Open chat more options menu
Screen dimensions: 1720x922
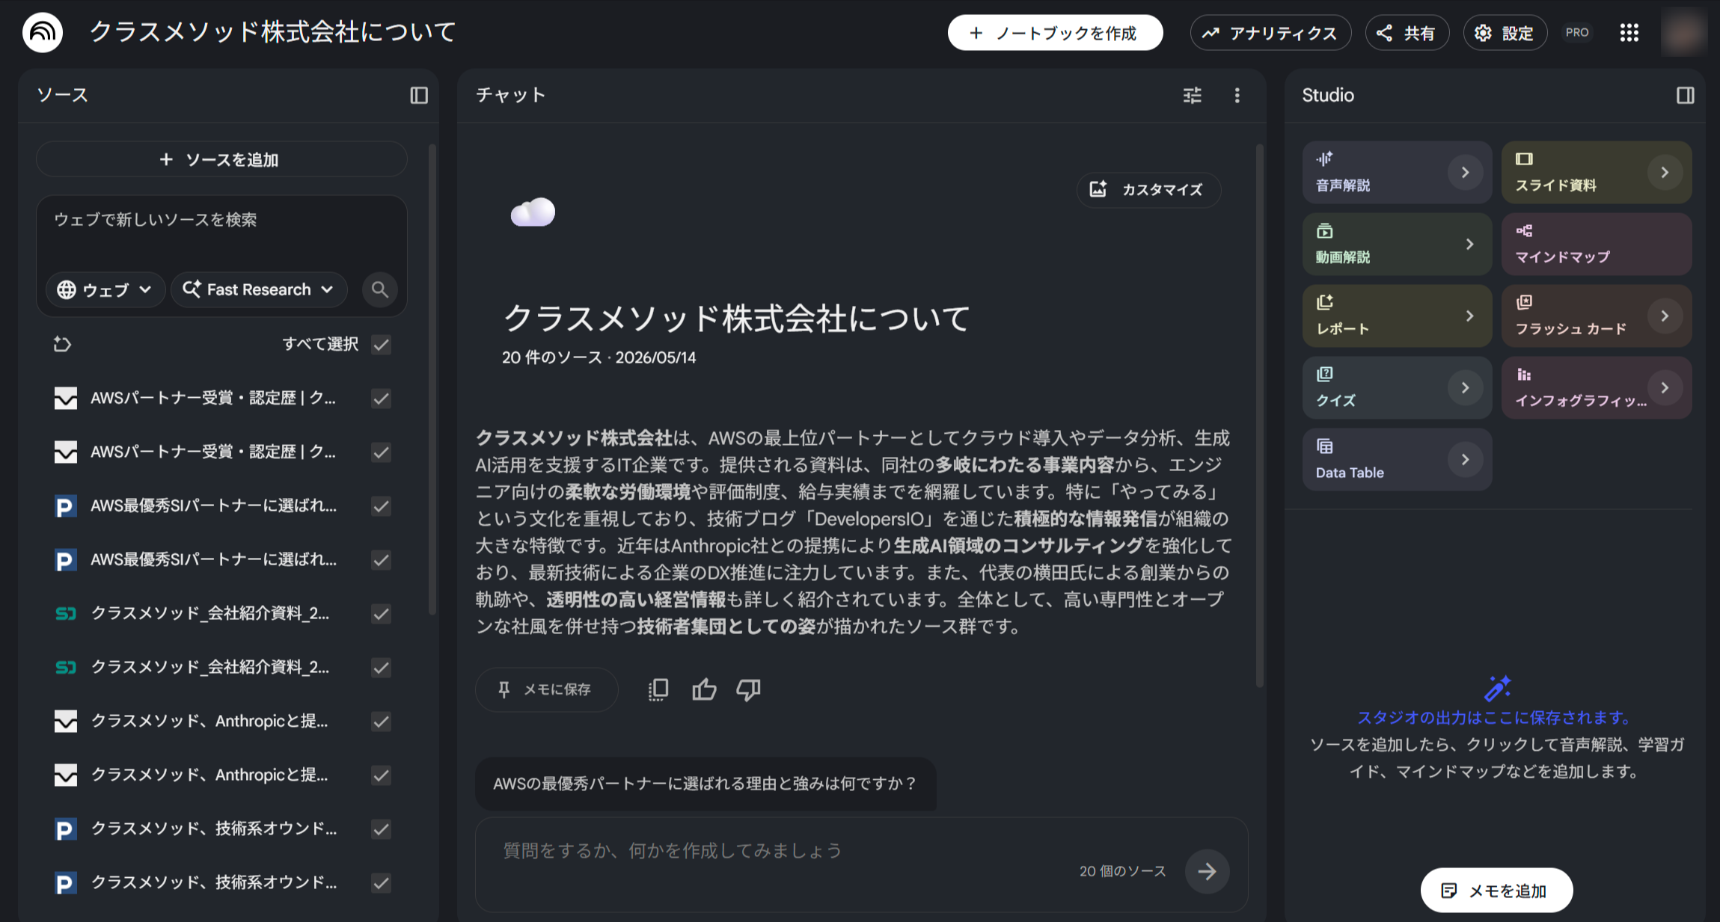(x=1237, y=95)
